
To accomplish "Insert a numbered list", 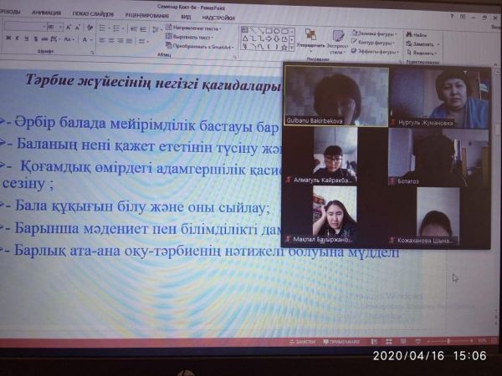I will coord(118,28).
